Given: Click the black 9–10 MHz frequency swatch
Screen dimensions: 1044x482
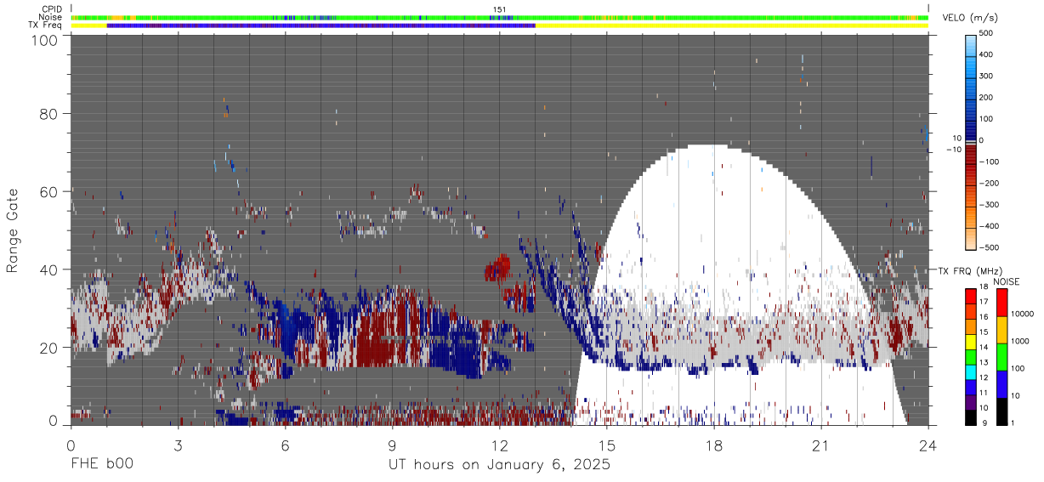Looking at the screenshot, I should pyautogui.click(x=970, y=417).
